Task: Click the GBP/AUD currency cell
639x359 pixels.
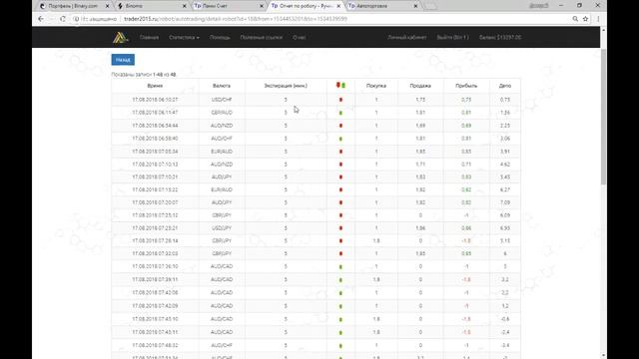Action: click(x=222, y=113)
